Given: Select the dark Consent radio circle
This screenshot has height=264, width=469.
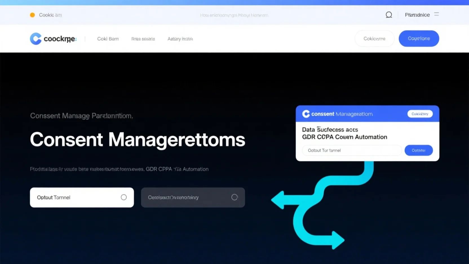Looking at the screenshot, I should pos(235,197).
